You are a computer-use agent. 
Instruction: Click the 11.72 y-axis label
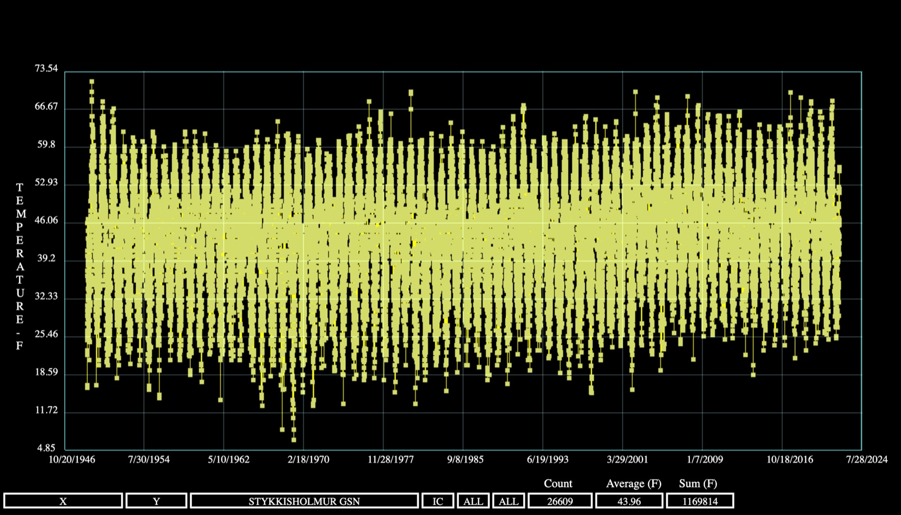[x=46, y=410]
